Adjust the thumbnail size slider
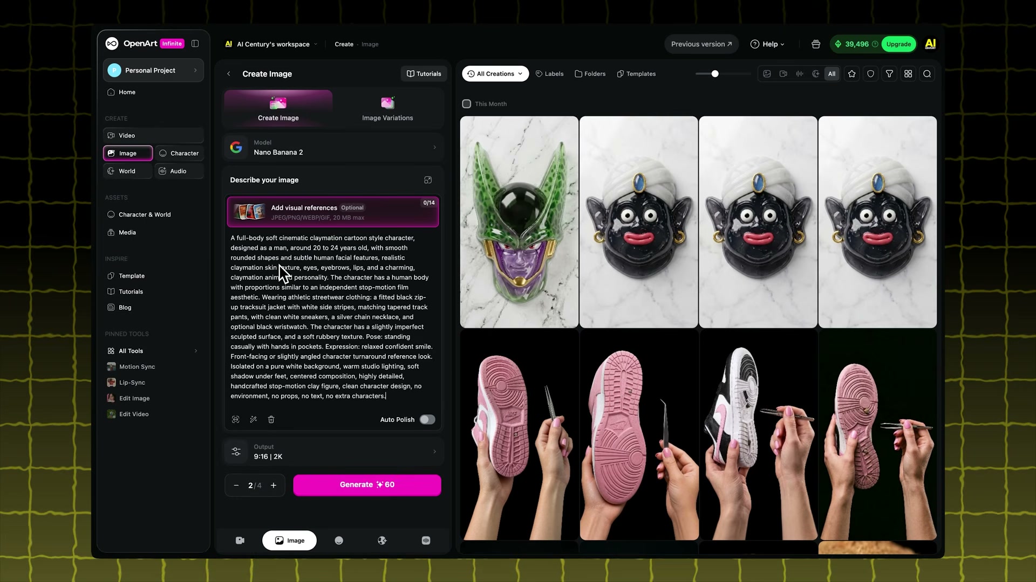Screen dimensions: 1036x582 pos(715,74)
